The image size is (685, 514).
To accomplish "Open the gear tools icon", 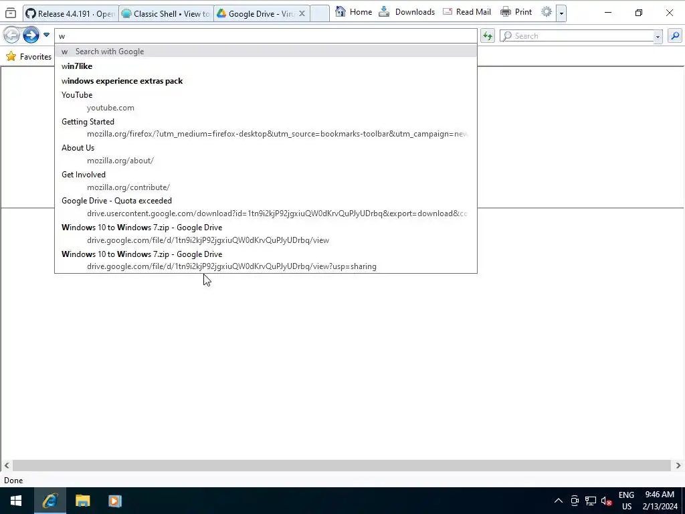I will (x=546, y=12).
